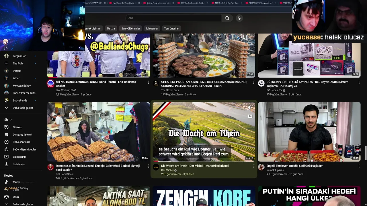
Task: Open Die Wacht am Rhein video title
Action: (195, 166)
